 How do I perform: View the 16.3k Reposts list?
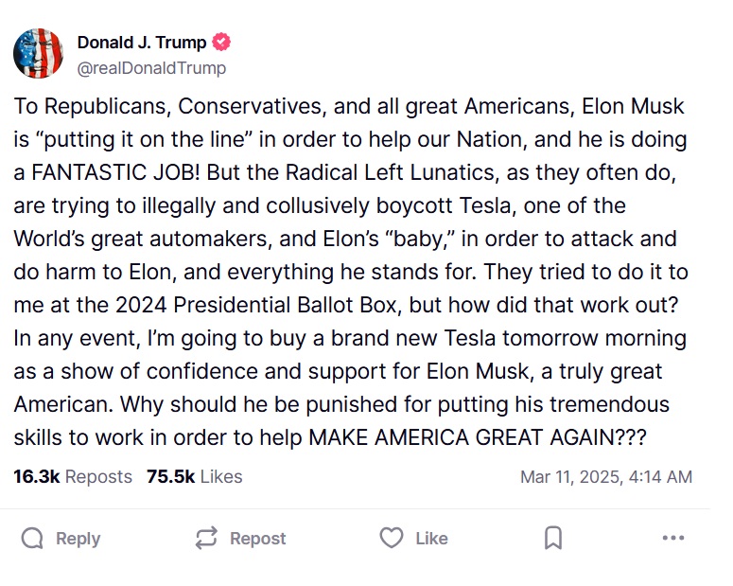(x=73, y=477)
